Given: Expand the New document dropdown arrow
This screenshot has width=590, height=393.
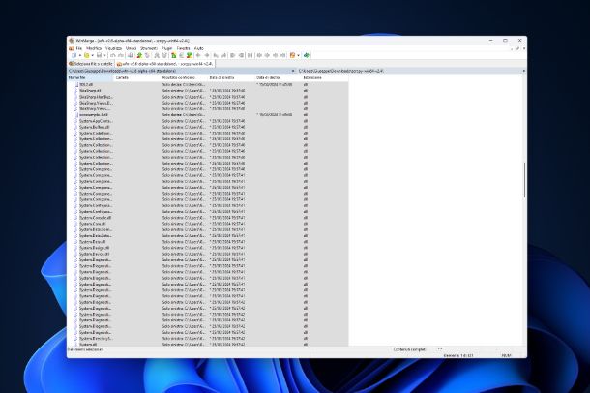Looking at the screenshot, I should click(79, 55).
